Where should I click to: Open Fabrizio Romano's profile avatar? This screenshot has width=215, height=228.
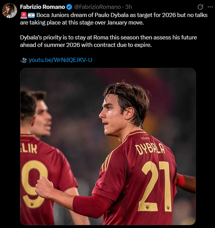point(9,10)
